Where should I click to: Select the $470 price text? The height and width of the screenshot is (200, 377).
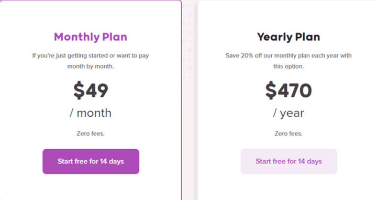[x=289, y=91]
